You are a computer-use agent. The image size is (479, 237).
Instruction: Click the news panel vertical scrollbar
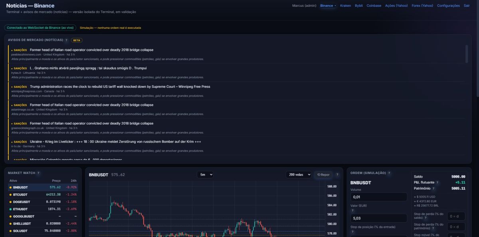pyautogui.click(x=467, y=54)
